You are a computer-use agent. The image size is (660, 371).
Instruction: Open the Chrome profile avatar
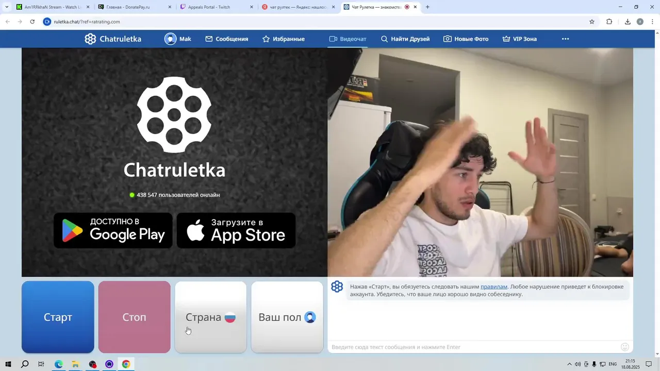point(640,22)
